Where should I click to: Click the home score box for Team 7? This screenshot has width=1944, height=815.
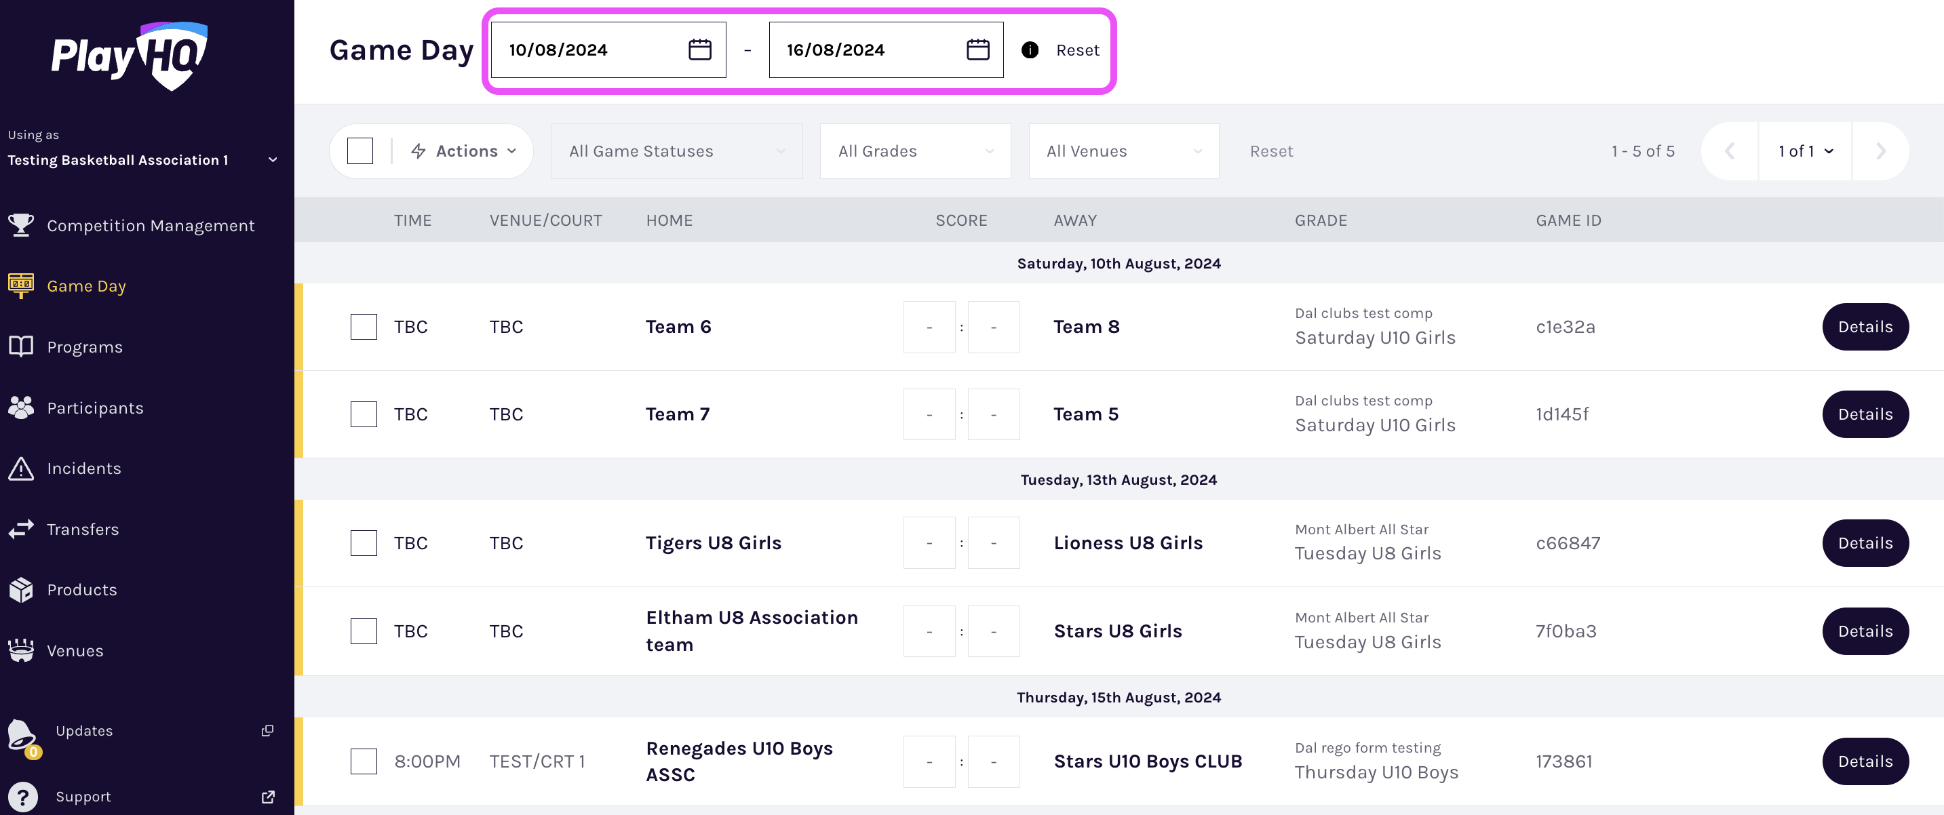tap(929, 414)
